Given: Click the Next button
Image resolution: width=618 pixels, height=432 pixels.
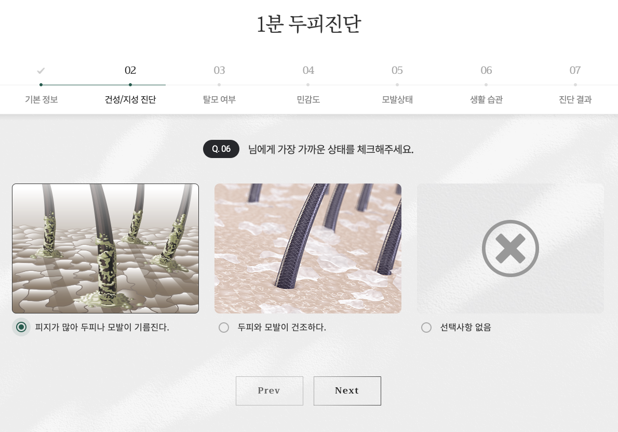Looking at the screenshot, I should coord(347,390).
